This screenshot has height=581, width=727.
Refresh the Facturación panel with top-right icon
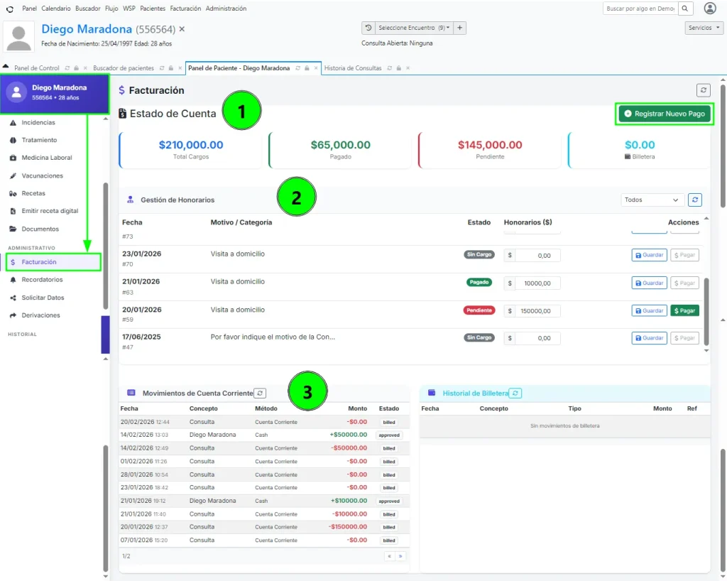(x=704, y=90)
